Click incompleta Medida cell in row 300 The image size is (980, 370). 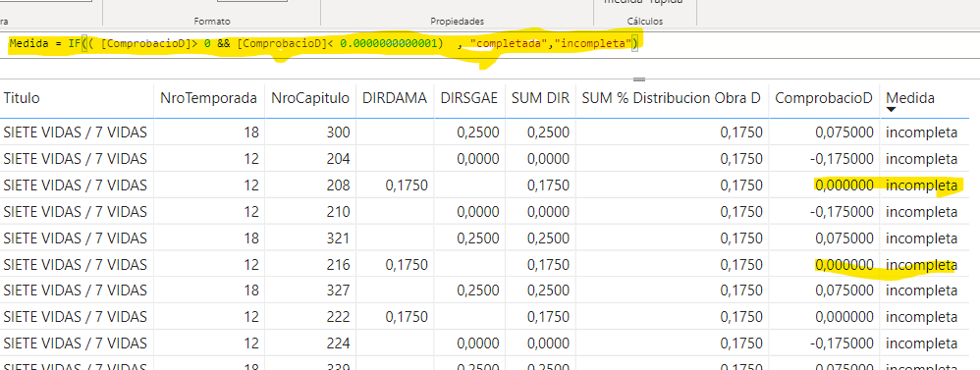[x=921, y=132]
